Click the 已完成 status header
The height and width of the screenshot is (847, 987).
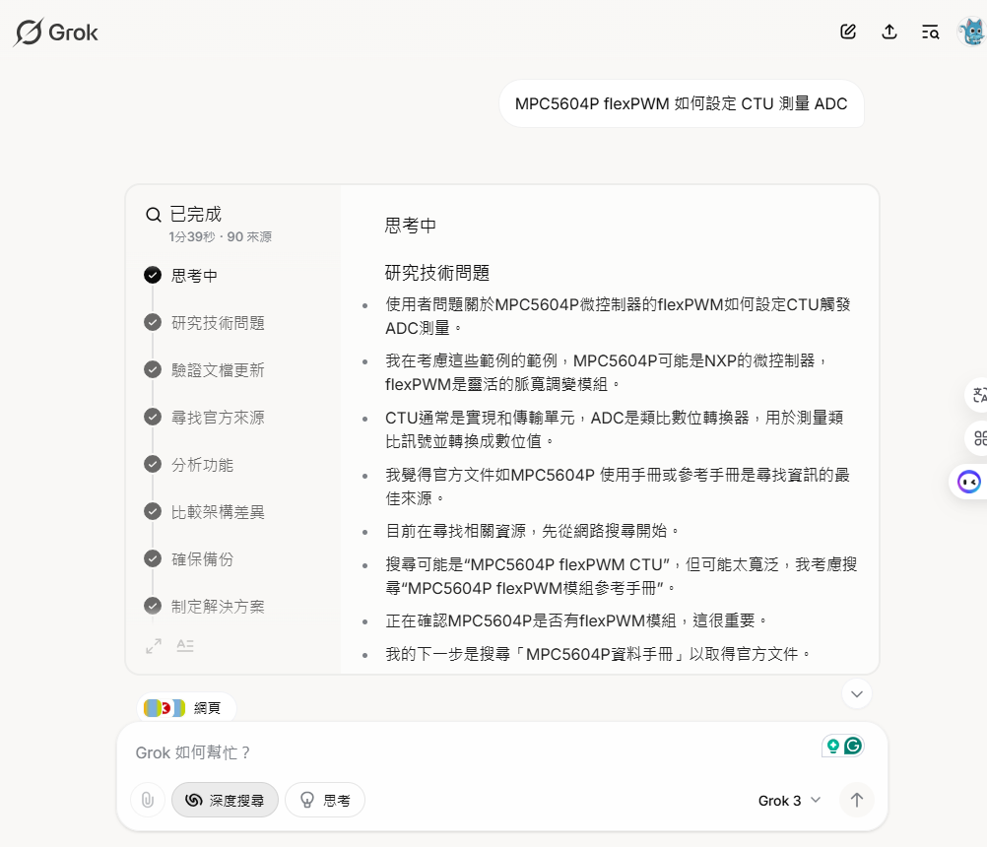pyautogui.click(x=196, y=214)
